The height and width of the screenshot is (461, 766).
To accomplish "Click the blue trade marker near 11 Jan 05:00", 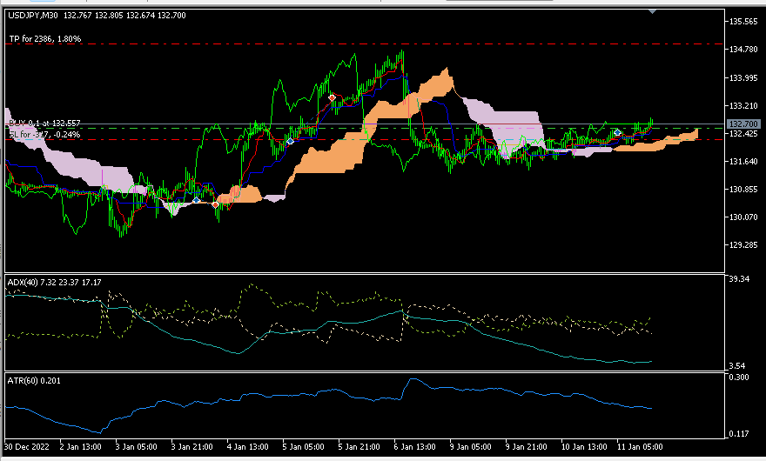I will tap(617, 132).
